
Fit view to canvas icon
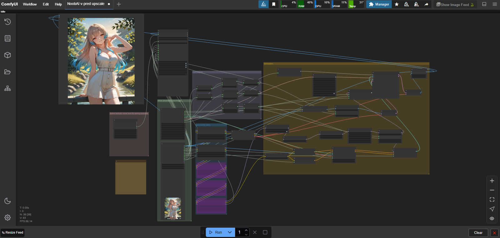492,199
